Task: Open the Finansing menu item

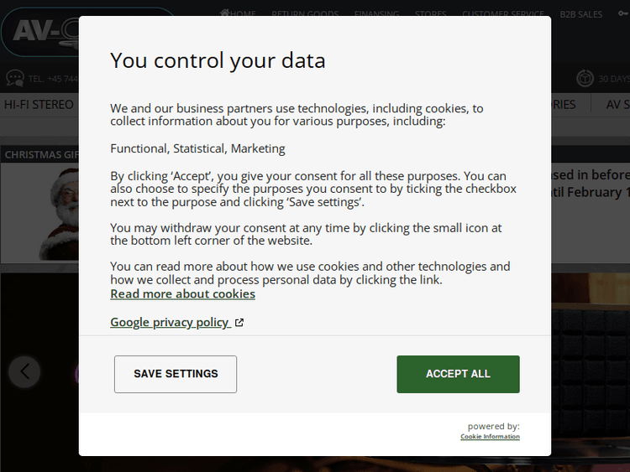Action: [x=376, y=14]
